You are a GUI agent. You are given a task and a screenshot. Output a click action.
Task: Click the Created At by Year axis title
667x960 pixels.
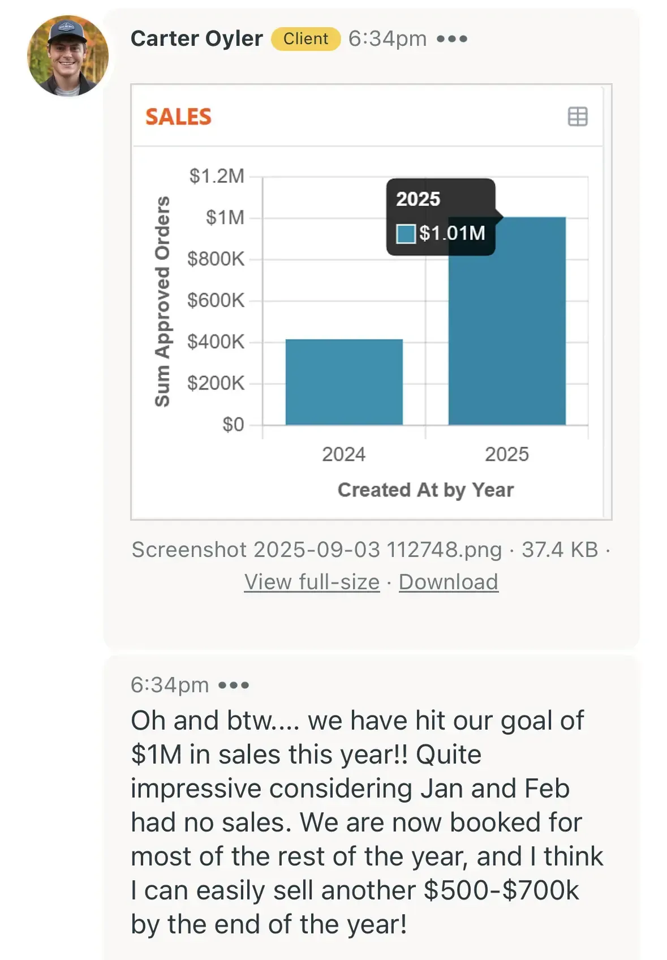click(x=425, y=490)
